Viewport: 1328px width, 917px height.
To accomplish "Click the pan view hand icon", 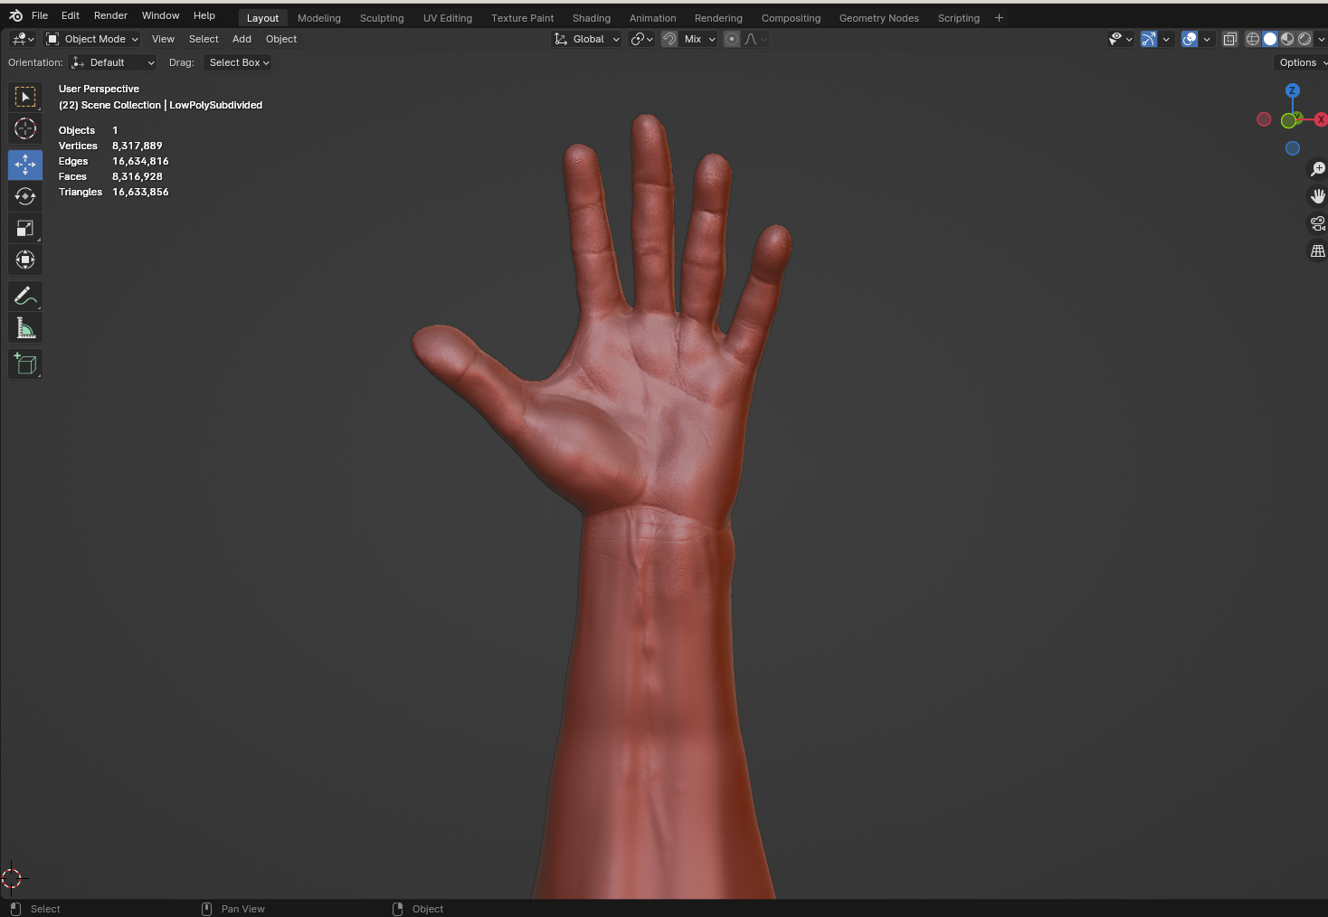I will (1318, 196).
